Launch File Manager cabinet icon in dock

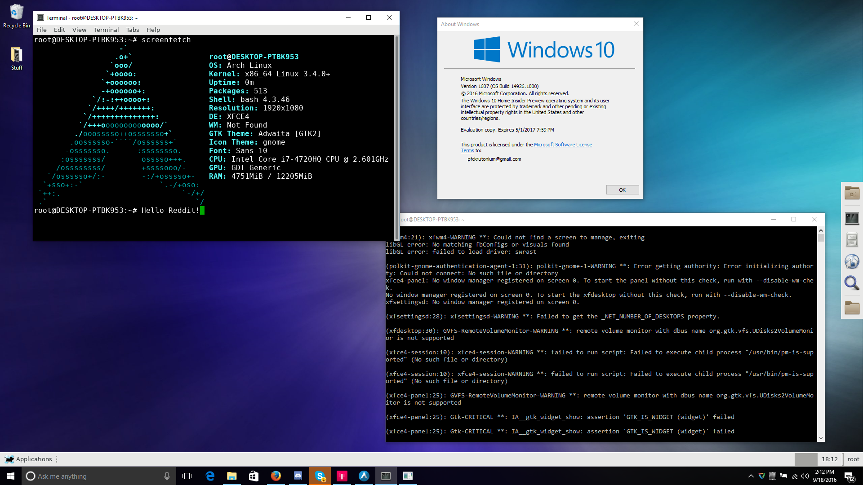[852, 240]
